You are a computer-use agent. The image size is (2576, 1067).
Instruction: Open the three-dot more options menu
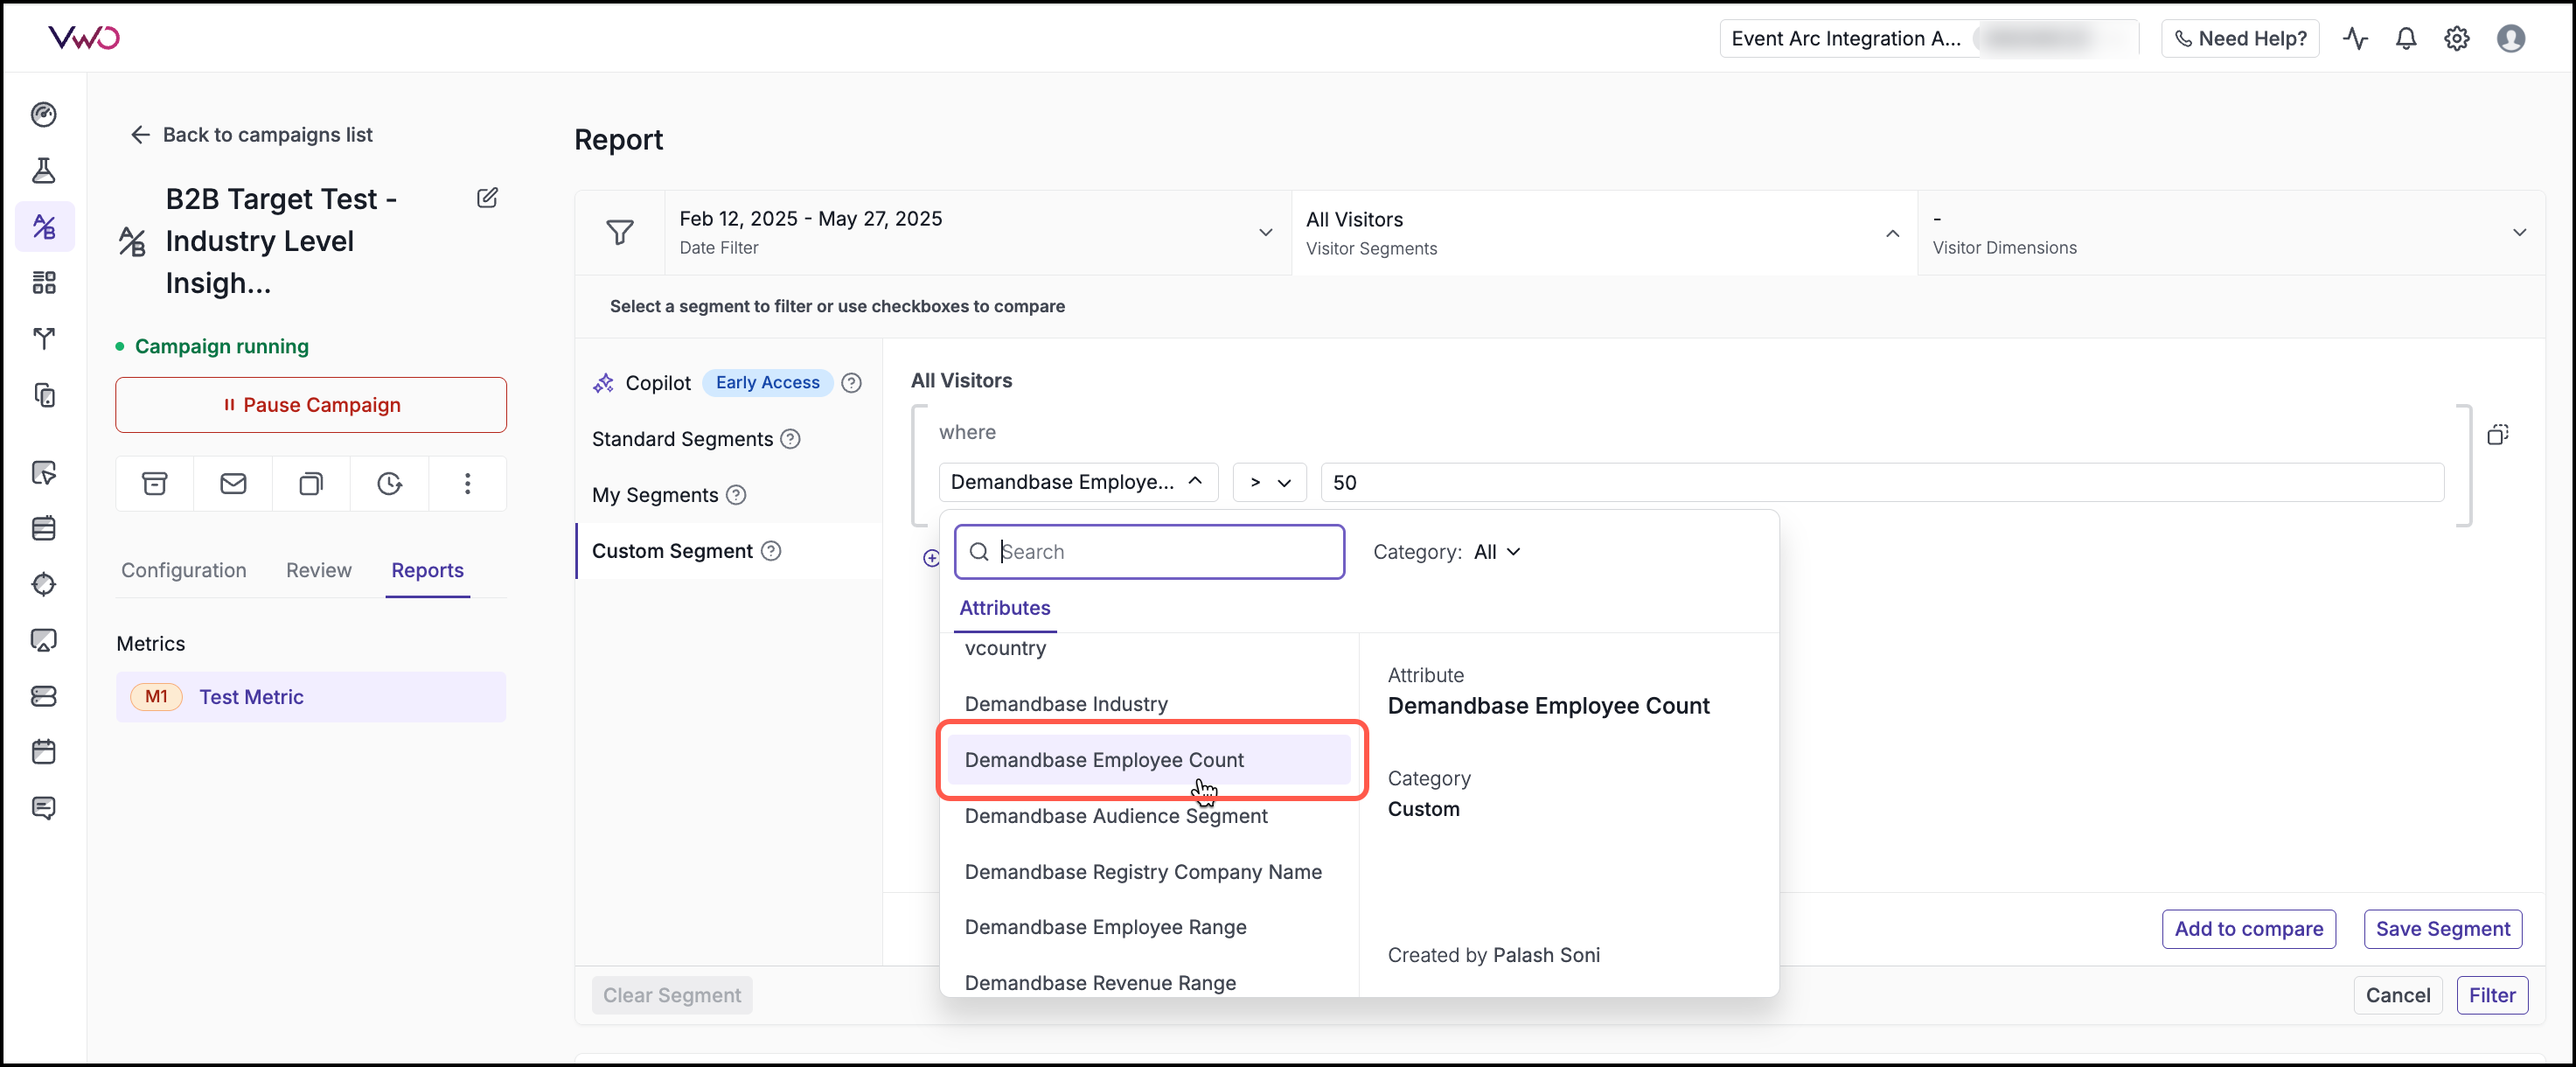[467, 484]
